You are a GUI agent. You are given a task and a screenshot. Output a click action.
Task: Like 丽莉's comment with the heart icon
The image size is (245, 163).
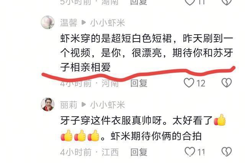[x=190, y=152]
